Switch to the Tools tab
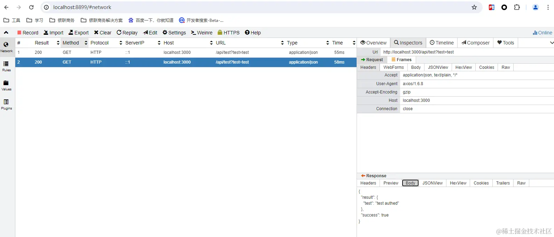 tap(506, 43)
